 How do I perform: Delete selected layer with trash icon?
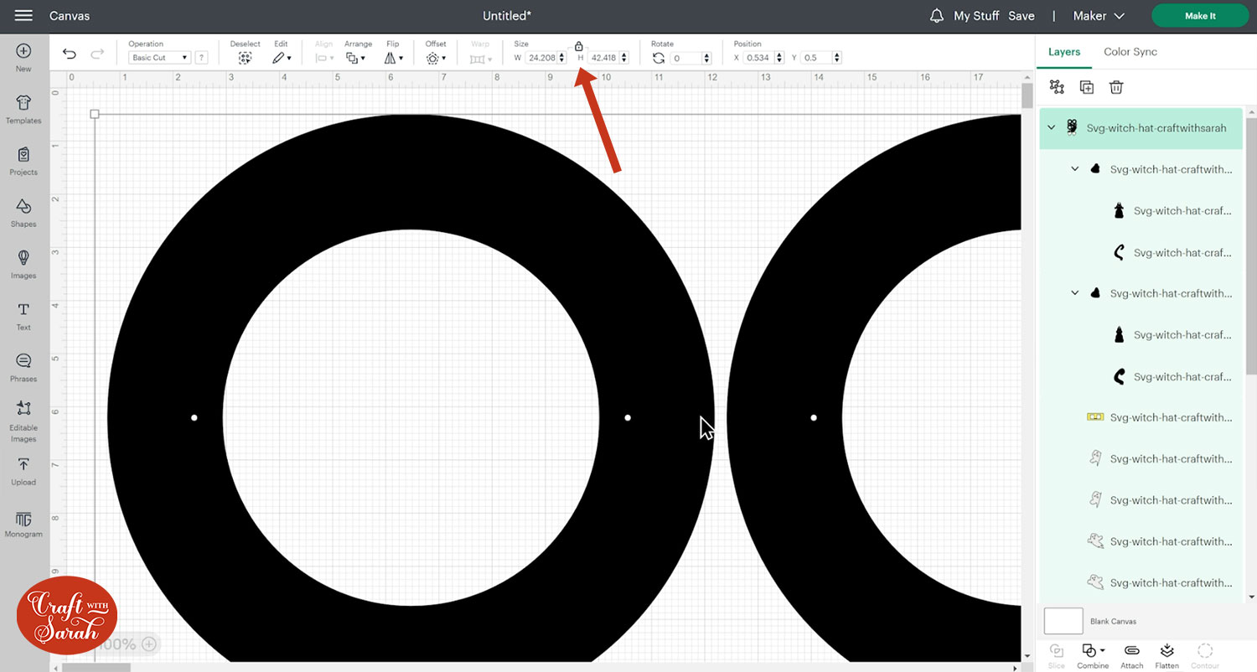click(1116, 87)
